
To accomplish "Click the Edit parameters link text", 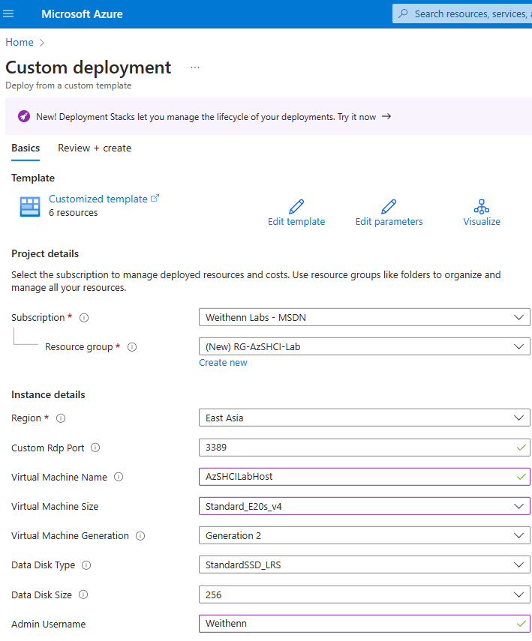I will [x=389, y=222].
